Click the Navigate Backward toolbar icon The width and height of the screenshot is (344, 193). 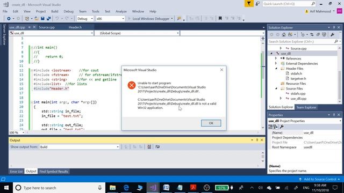click(9, 19)
